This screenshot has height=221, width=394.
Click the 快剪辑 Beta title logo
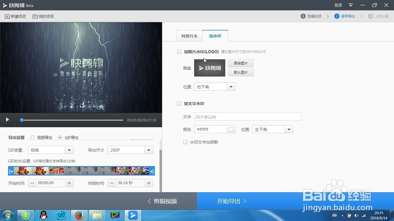[18, 5]
